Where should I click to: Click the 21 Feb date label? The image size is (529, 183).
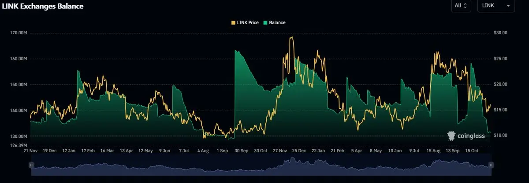[x=337, y=151]
